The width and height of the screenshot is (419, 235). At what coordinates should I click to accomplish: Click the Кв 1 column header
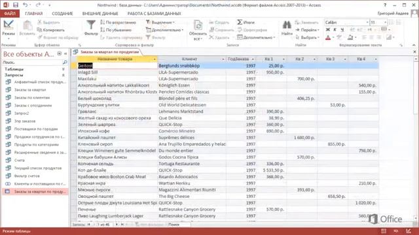[x=271, y=59]
